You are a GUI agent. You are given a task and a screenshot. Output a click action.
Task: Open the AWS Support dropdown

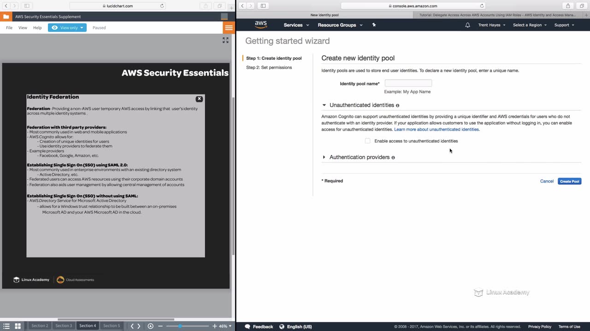pyautogui.click(x=564, y=25)
